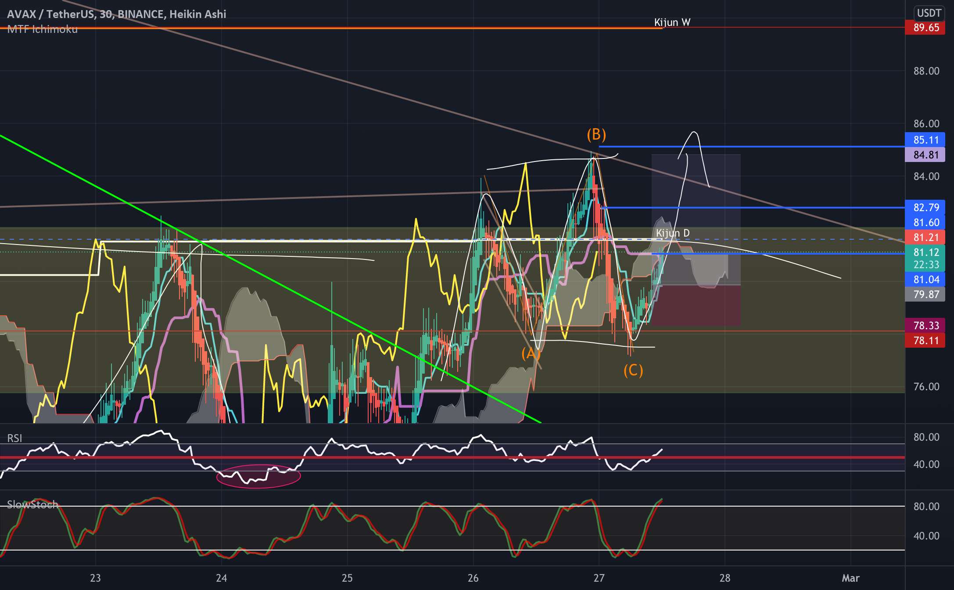Select the (A) wave label
This screenshot has width=954, height=590.
531,353
